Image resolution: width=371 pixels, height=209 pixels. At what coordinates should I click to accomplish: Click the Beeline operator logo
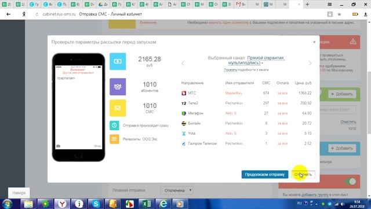tap(184, 124)
